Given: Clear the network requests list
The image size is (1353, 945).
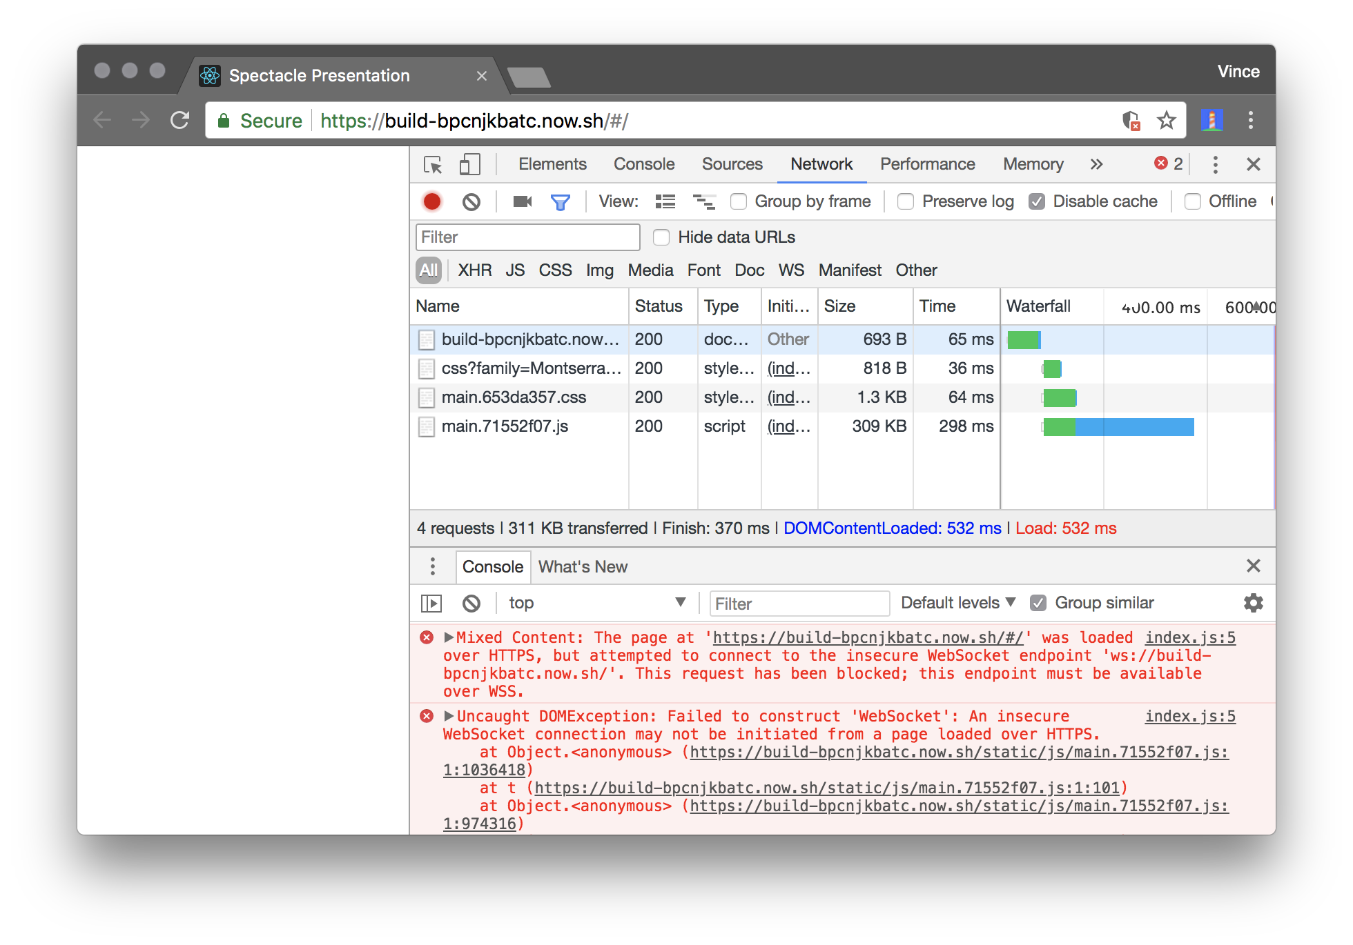Looking at the screenshot, I should point(471,201).
